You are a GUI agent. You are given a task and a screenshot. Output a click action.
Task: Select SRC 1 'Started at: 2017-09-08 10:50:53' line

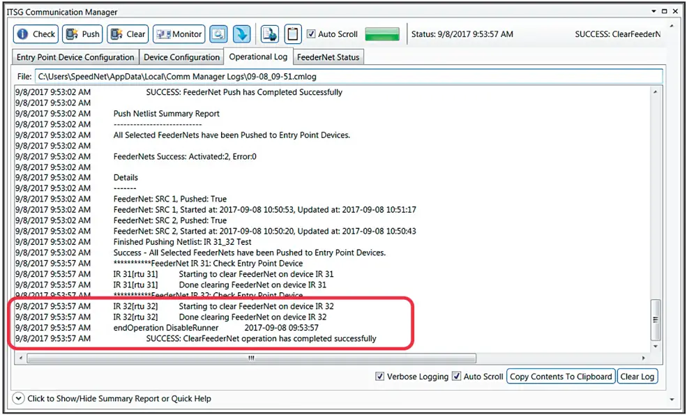(x=265, y=210)
